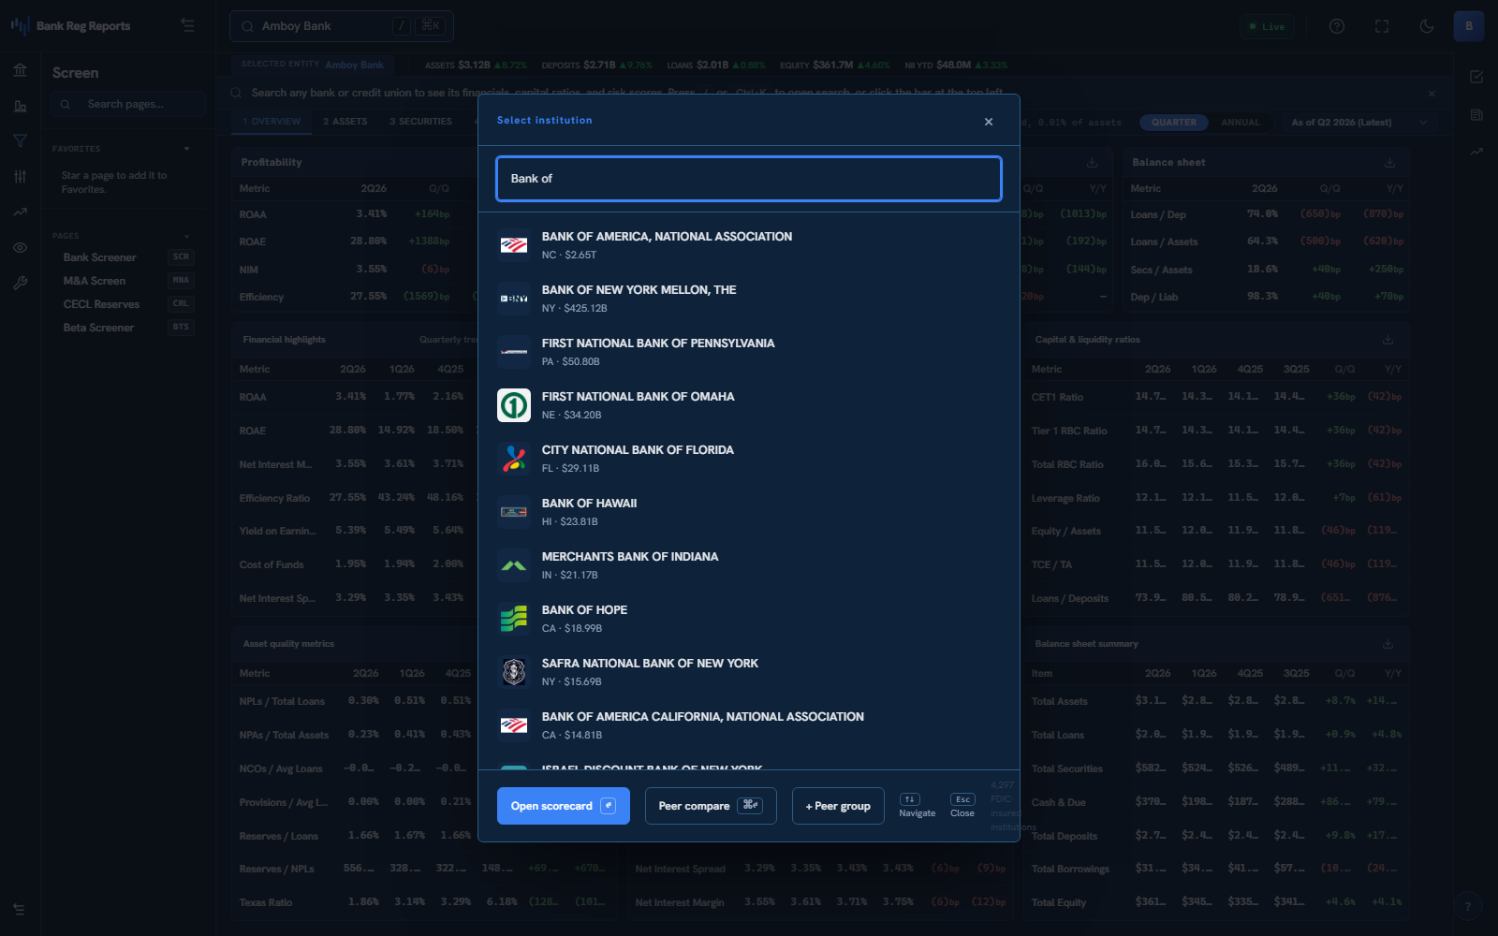Click the Search pages field in sidebar
Viewport: 1498px width, 936px height.
point(129,104)
